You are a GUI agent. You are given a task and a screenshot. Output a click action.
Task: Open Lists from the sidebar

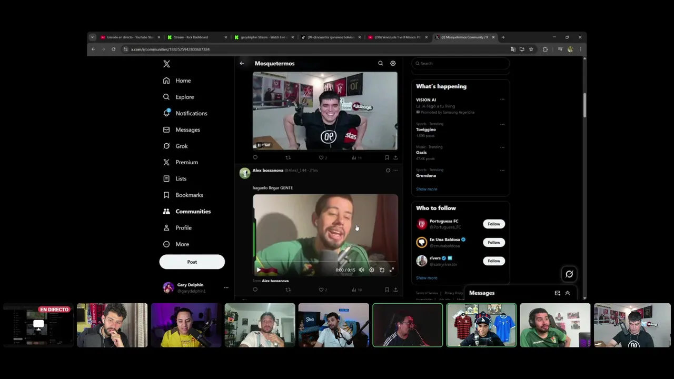tap(174, 178)
